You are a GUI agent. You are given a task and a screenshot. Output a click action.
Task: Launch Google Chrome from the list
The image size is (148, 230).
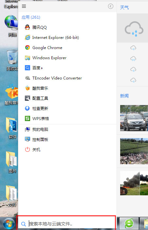pyautogui.click(x=67, y=48)
